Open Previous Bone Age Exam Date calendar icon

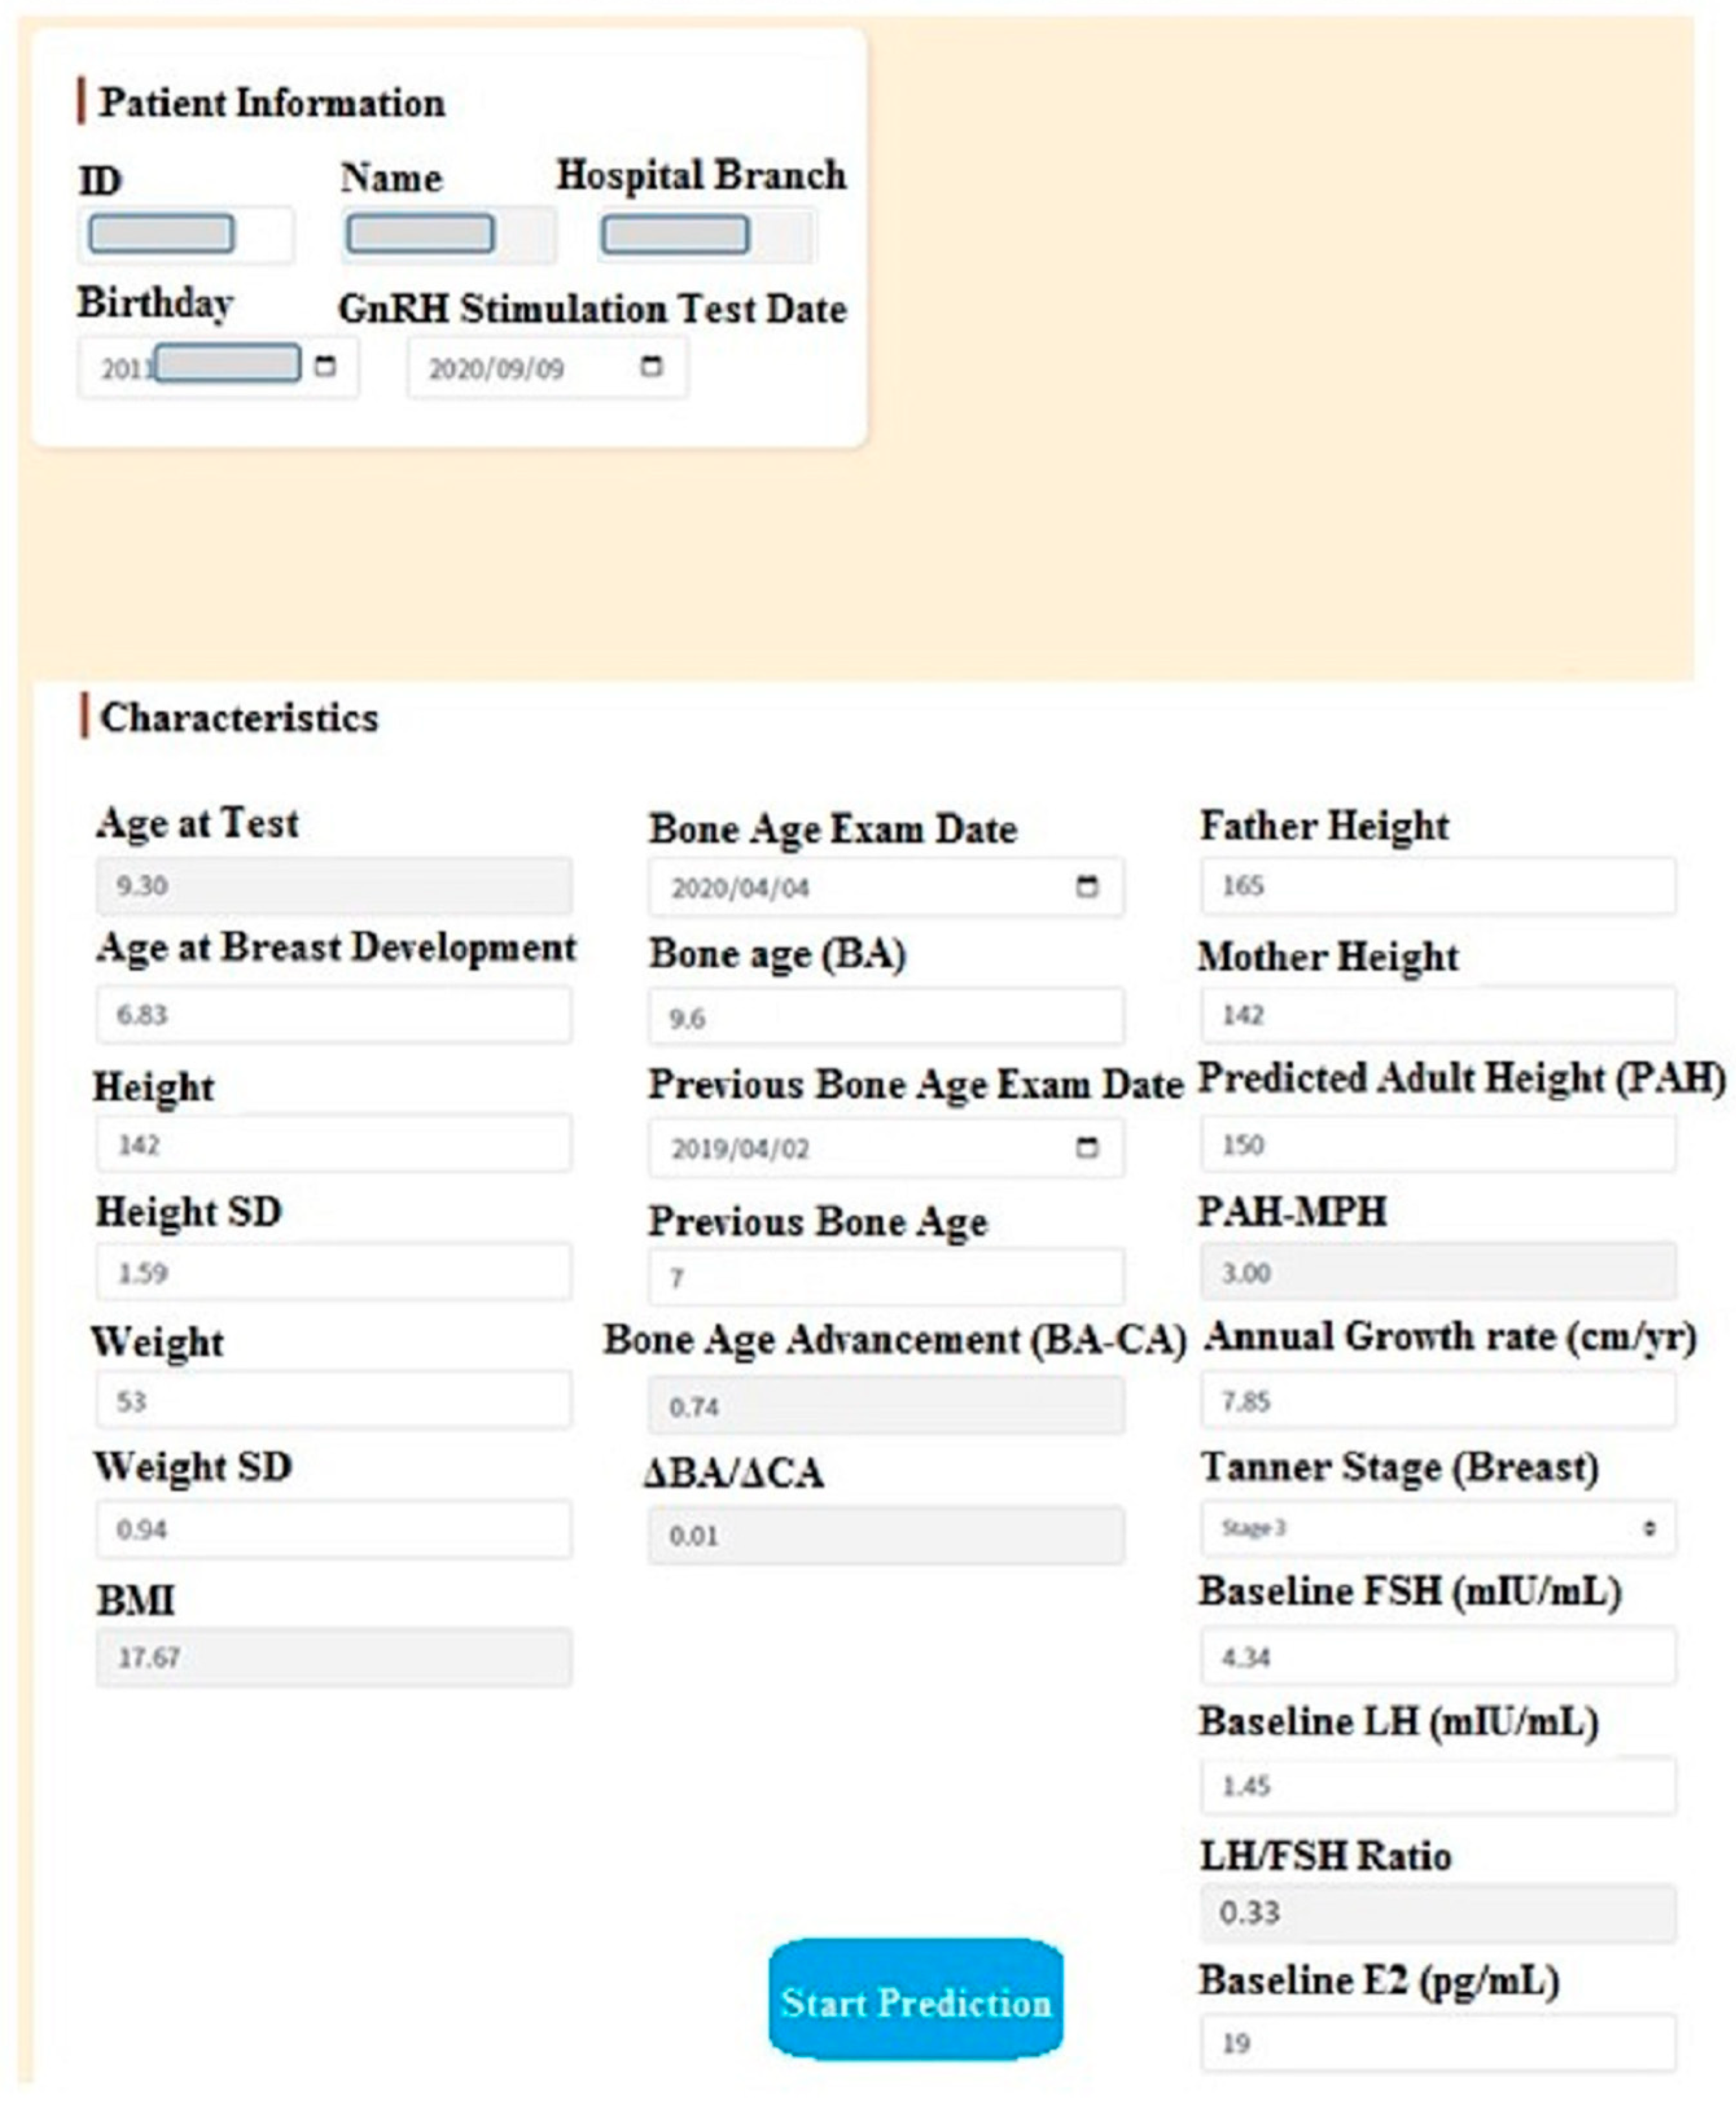pos(1087,1147)
